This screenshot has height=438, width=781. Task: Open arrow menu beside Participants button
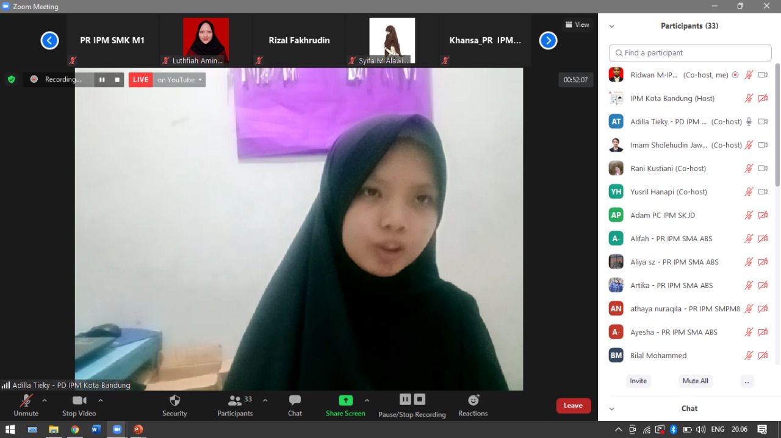point(265,400)
